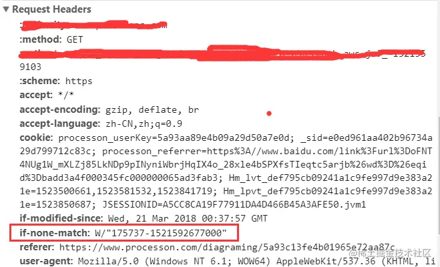
Task: Select the Request Headers title text
Action: [51, 9]
